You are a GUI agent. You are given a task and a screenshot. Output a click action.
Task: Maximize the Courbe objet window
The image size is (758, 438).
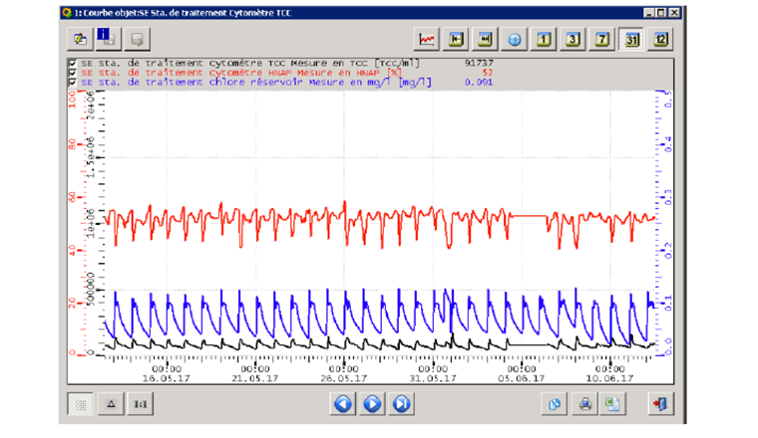(661, 13)
